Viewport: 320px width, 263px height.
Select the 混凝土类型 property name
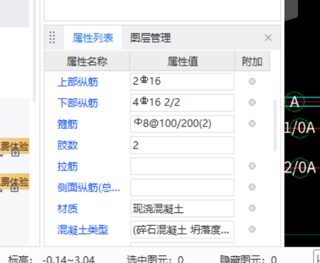(83, 230)
